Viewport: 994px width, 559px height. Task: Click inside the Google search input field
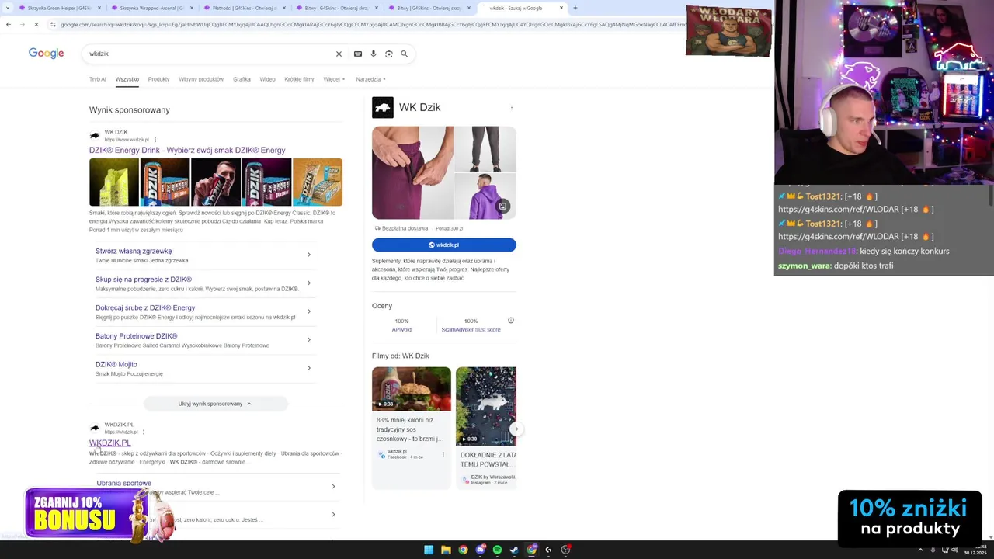[x=210, y=54]
